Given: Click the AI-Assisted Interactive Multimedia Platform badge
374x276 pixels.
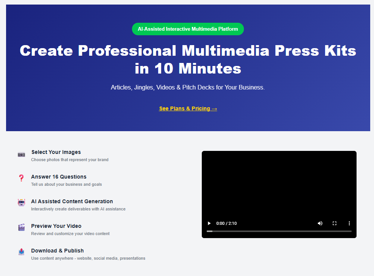Looking at the screenshot, I should (x=188, y=29).
